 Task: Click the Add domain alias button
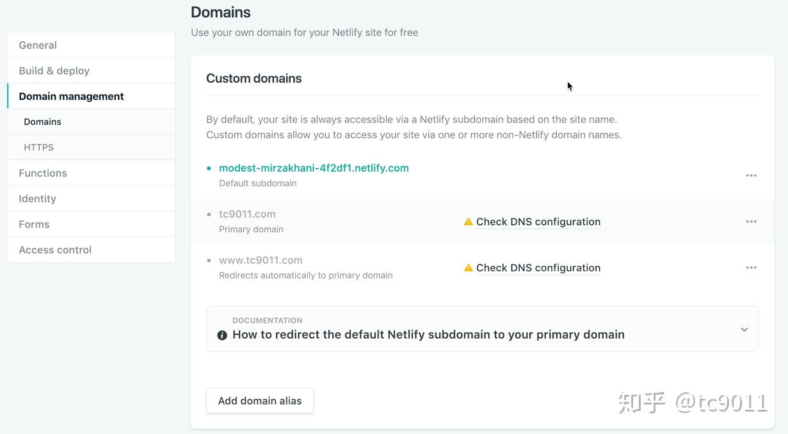coord(259,400)
